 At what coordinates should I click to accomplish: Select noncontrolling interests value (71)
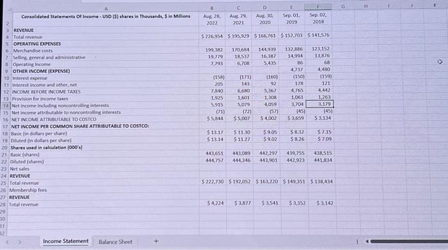(220, 112)
